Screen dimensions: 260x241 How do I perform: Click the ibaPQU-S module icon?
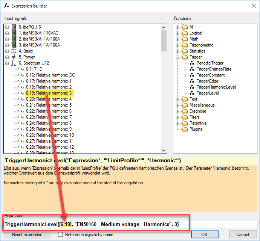[x=14, y=27]
